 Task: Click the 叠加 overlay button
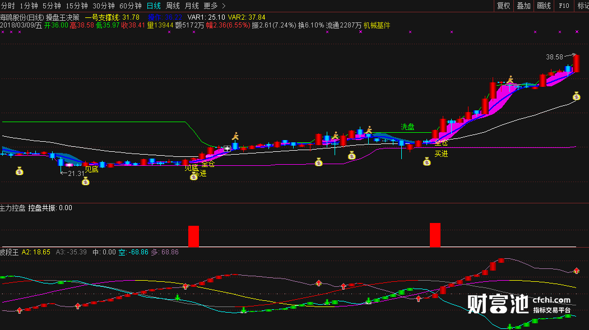coord(523,6)
